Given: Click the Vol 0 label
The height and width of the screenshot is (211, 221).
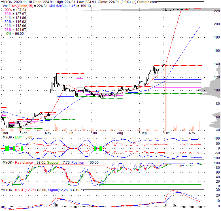Looking at the screenshot, I should (x=7, y=6).
